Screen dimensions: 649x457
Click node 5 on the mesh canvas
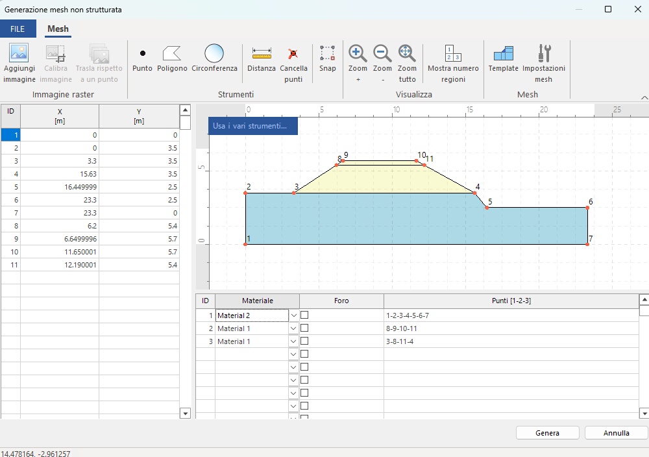click(x=487, y=207)
